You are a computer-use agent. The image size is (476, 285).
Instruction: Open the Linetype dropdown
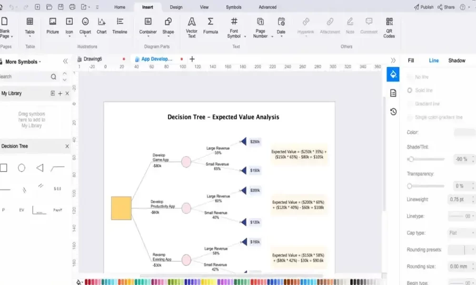(x=461, y=216)
